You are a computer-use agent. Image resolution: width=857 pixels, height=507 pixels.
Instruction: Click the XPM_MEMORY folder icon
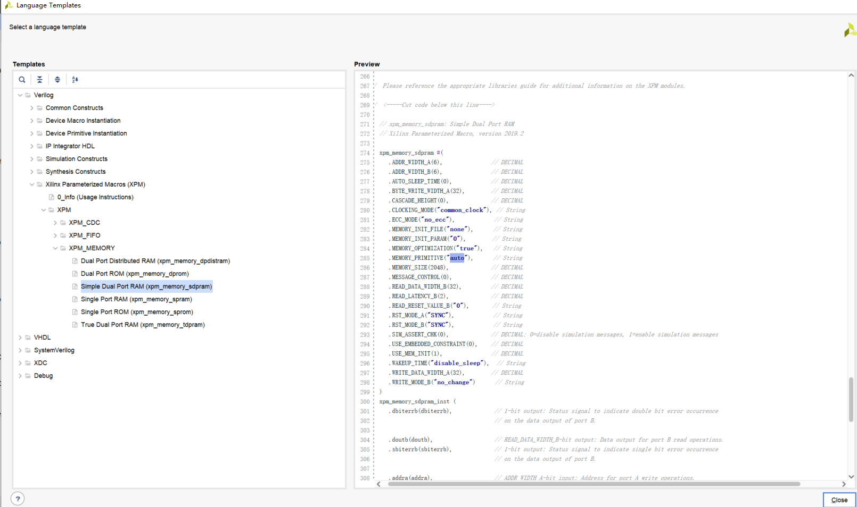click(x=63, y=248)
